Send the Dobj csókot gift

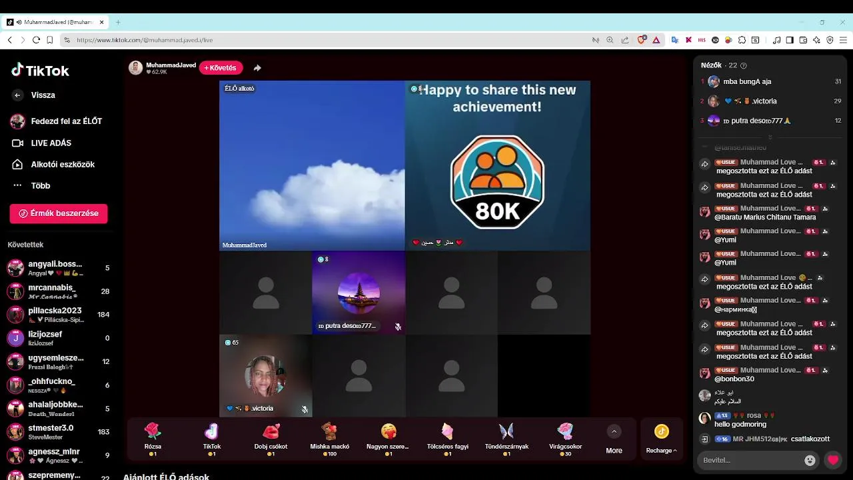[x=271, y=439]
